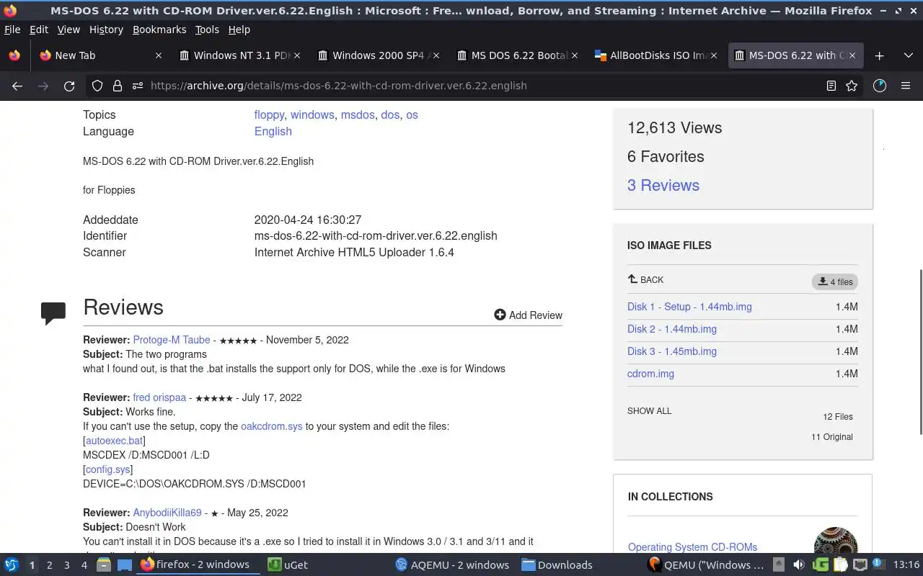
Task: Open the Edit menu
Action: pyautogui.click(x=39, y=30)
